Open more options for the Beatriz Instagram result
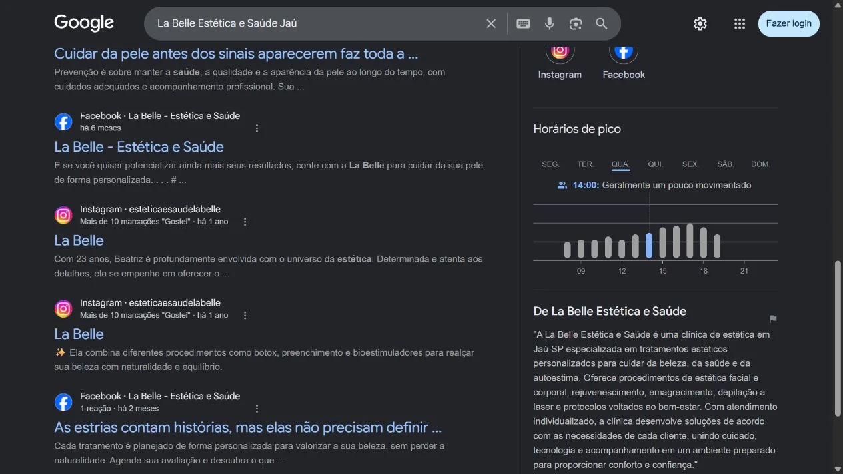Viewport: 843px width, 474px height. click(x=245, y=222)
